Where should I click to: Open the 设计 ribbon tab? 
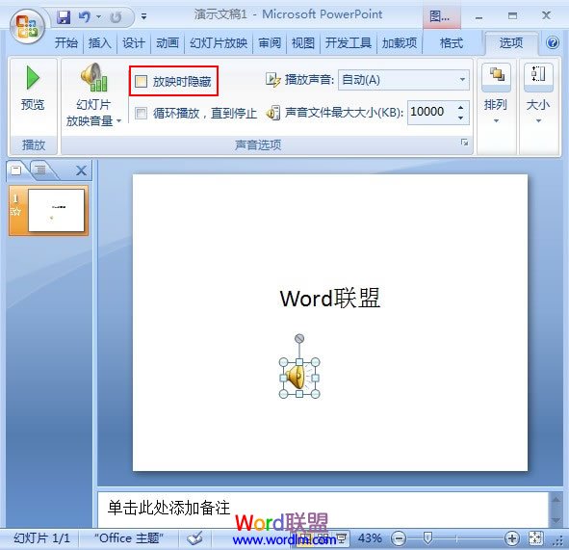pyautogui.click(x=134, y=43)
